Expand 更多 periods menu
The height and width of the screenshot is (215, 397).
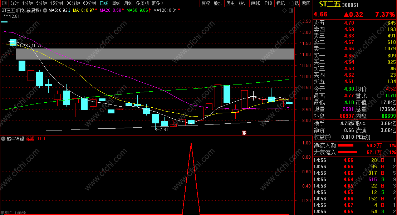(x=157, y=3)
